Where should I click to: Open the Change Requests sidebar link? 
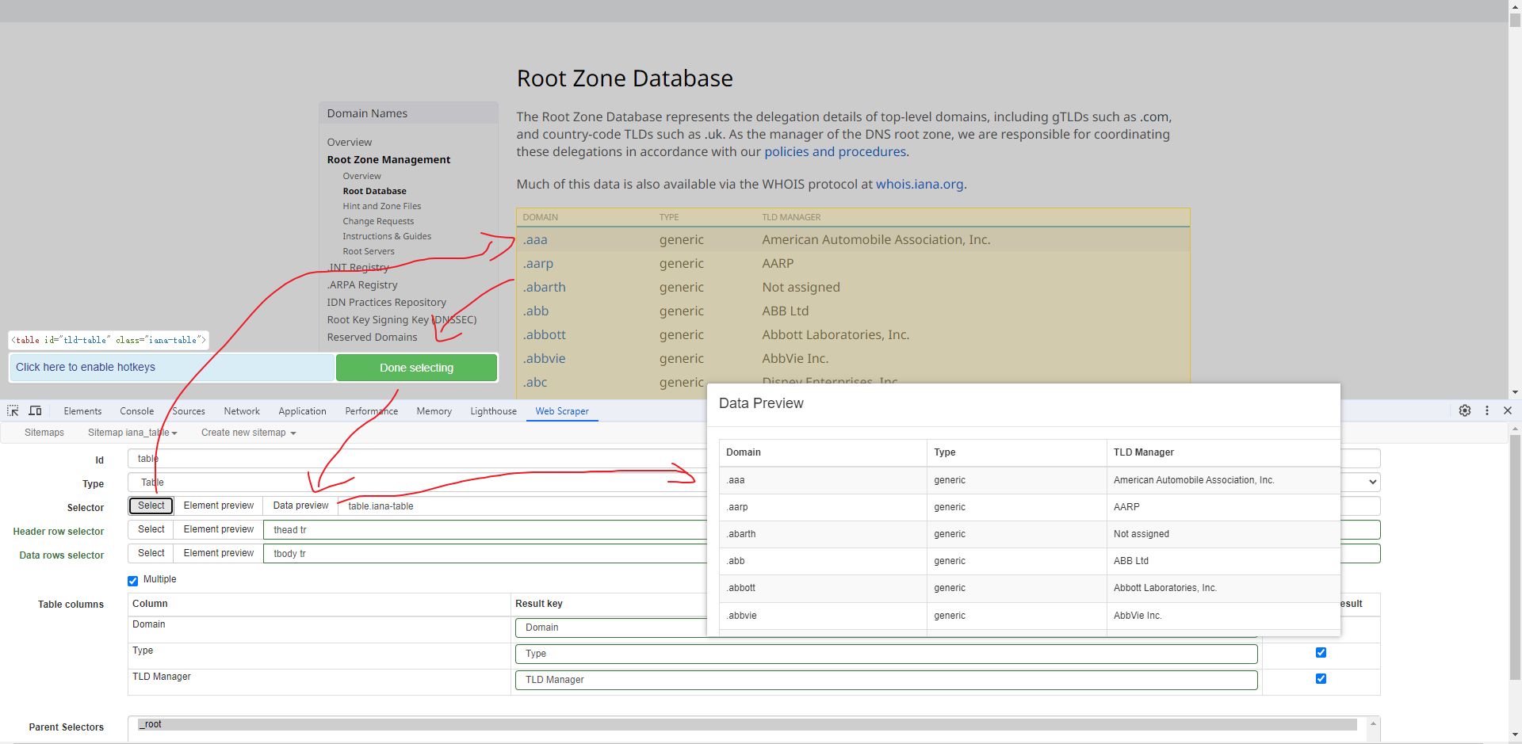[x=378, y=221]
